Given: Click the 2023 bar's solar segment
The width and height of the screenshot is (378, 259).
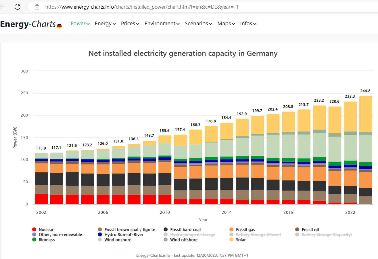Looking at the screenshot, I should tap(366, 114).
